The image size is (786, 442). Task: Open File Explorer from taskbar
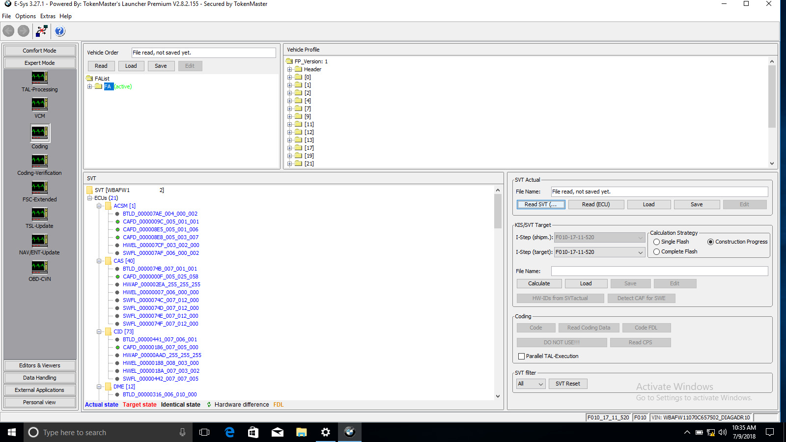pos(302,432)
